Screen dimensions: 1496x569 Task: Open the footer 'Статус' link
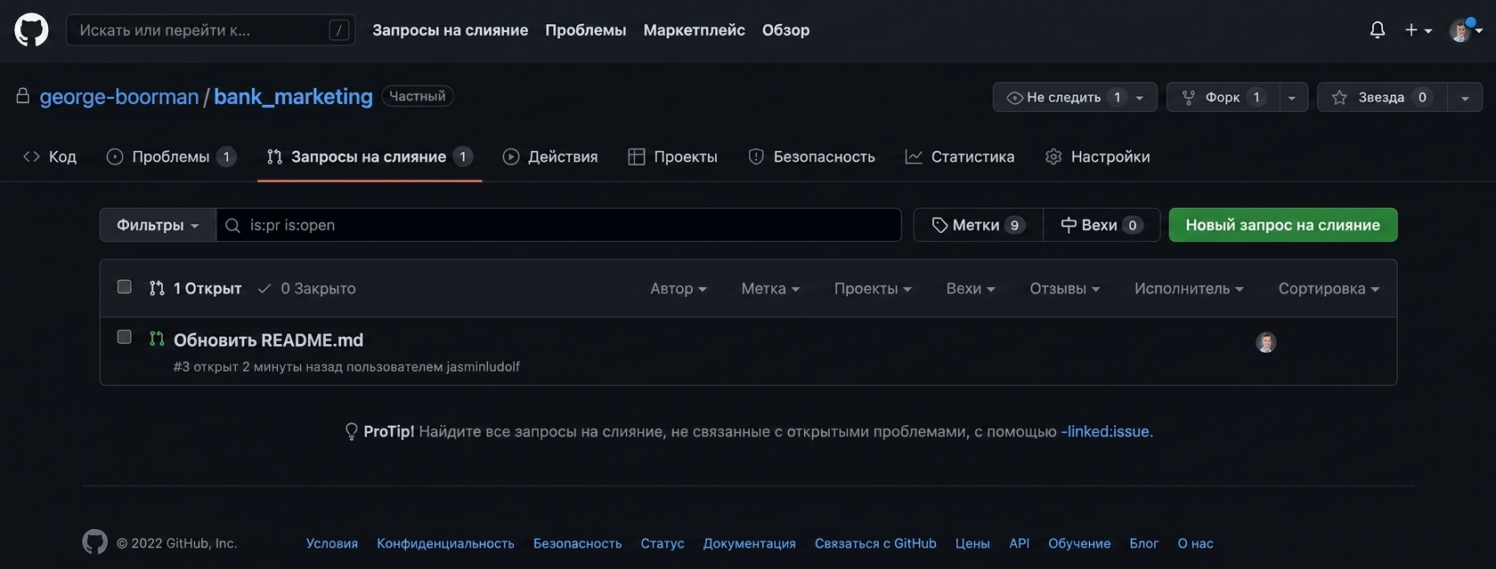[663, 543]
